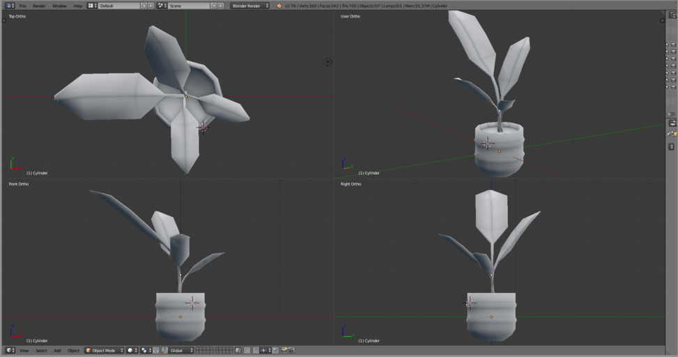Click the Default screen layout name field
The image size is (678, 357).
[x=119, y=6]
